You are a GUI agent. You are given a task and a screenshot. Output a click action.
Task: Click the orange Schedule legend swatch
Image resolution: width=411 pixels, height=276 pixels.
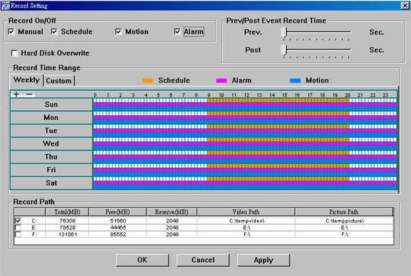148,80
